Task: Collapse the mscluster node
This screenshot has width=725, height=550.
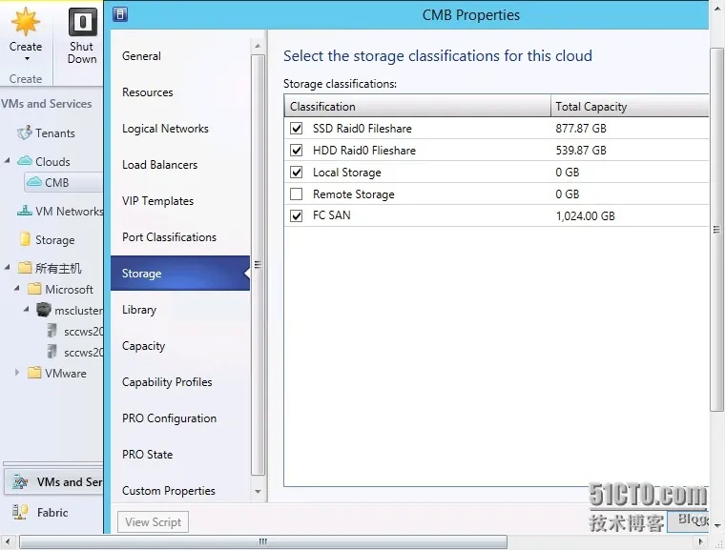Action: tap(26, 309)
